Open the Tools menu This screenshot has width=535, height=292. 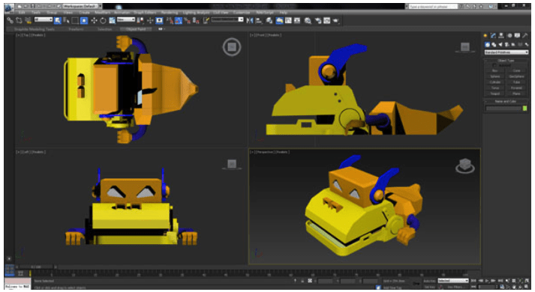36,13
